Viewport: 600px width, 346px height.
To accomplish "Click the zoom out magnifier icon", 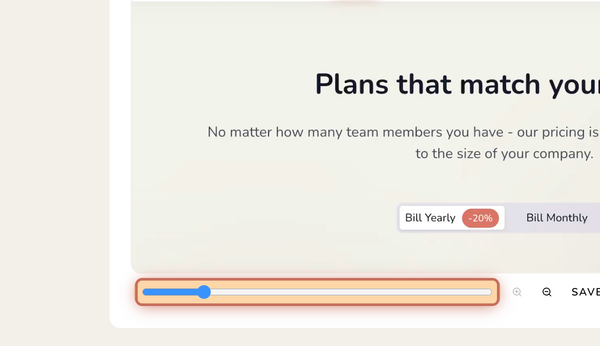I will pos(547,292).
